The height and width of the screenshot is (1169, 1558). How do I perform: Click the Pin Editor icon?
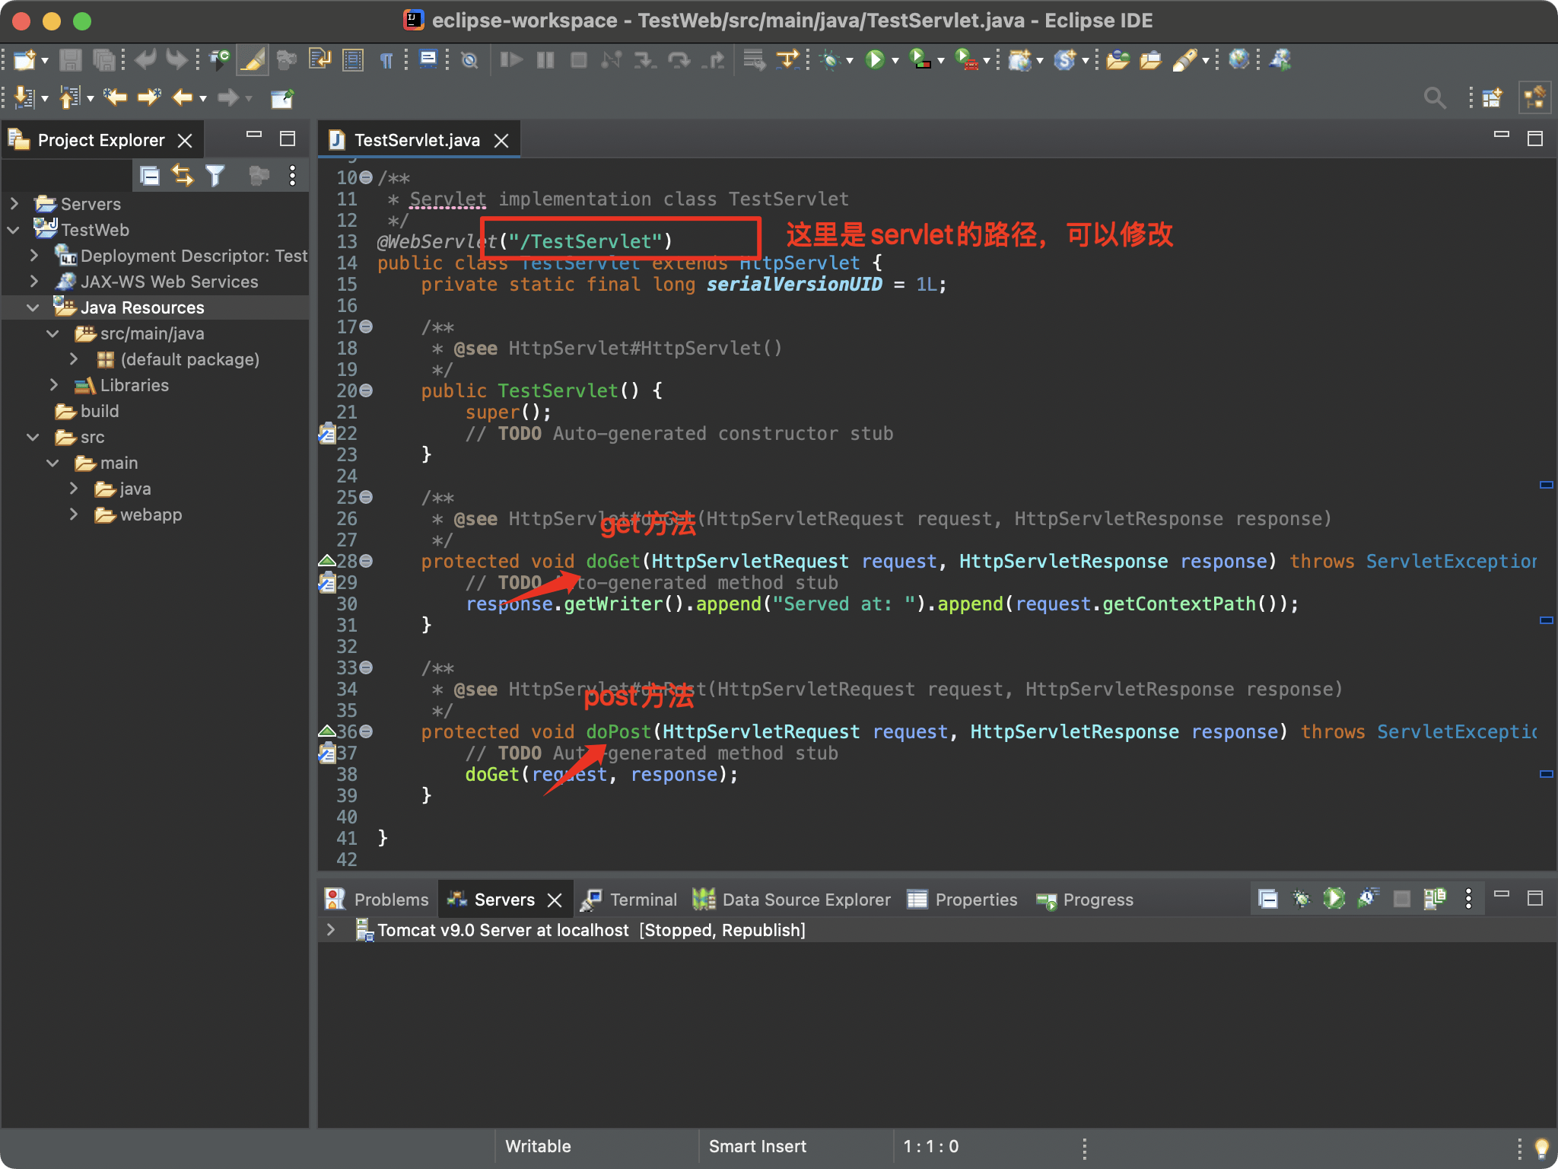[x=282, y=97]
